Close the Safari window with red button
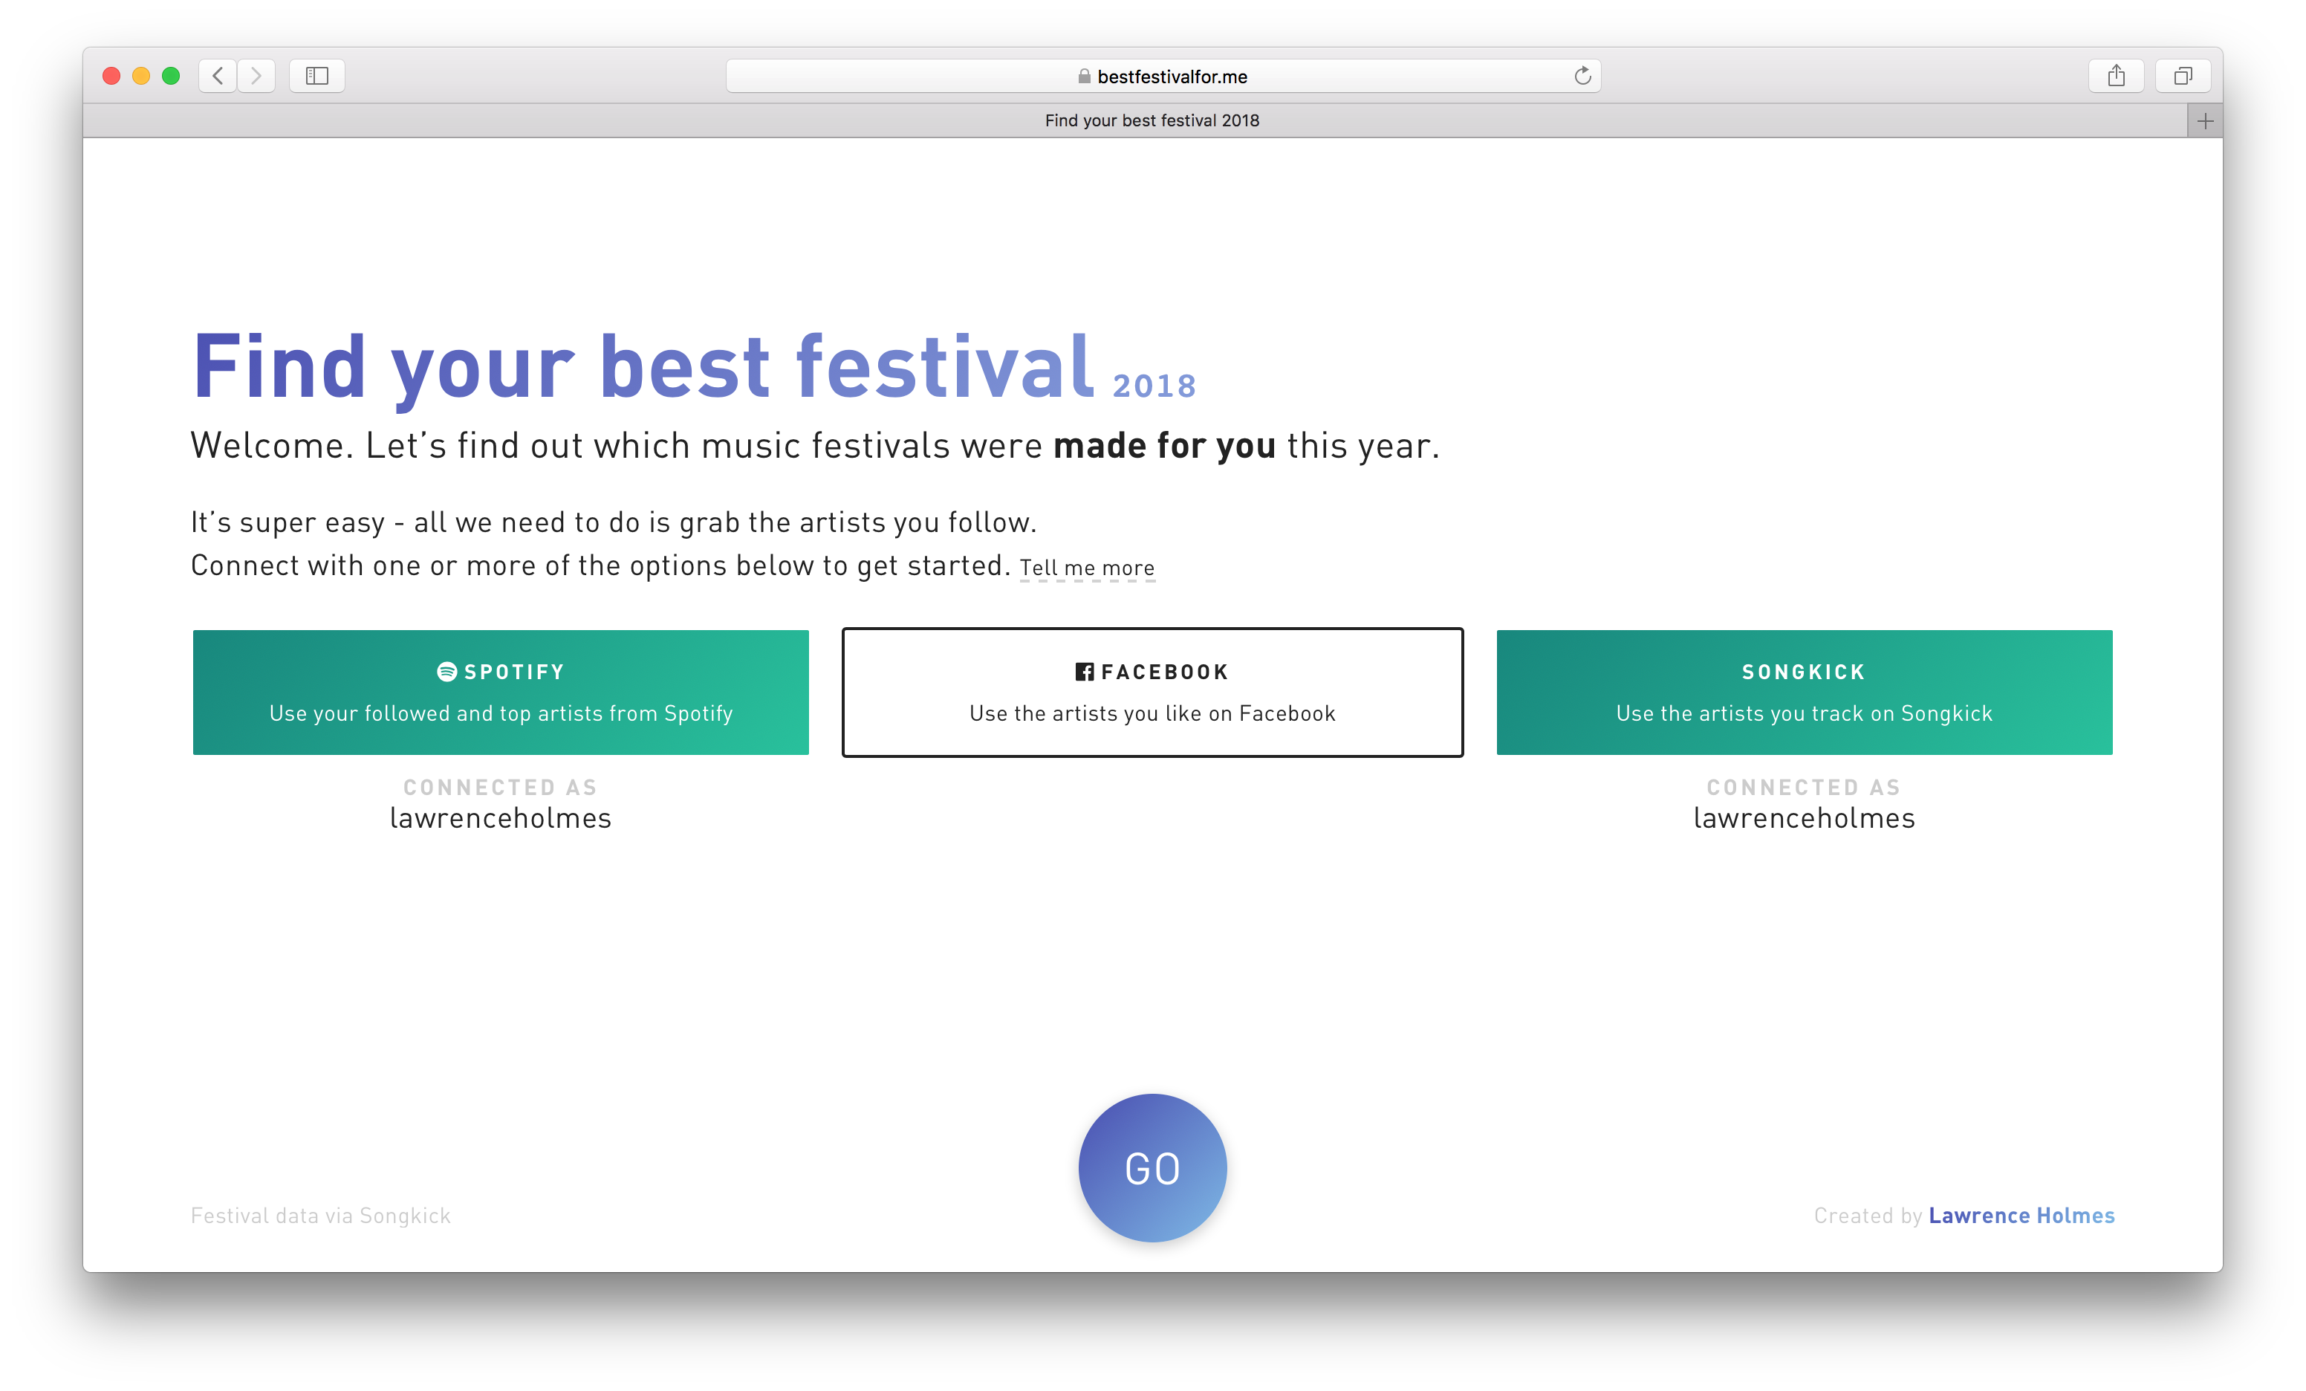Image resolution: width=2306 pixels, height=1391 pixels. (x=111, y=76)
